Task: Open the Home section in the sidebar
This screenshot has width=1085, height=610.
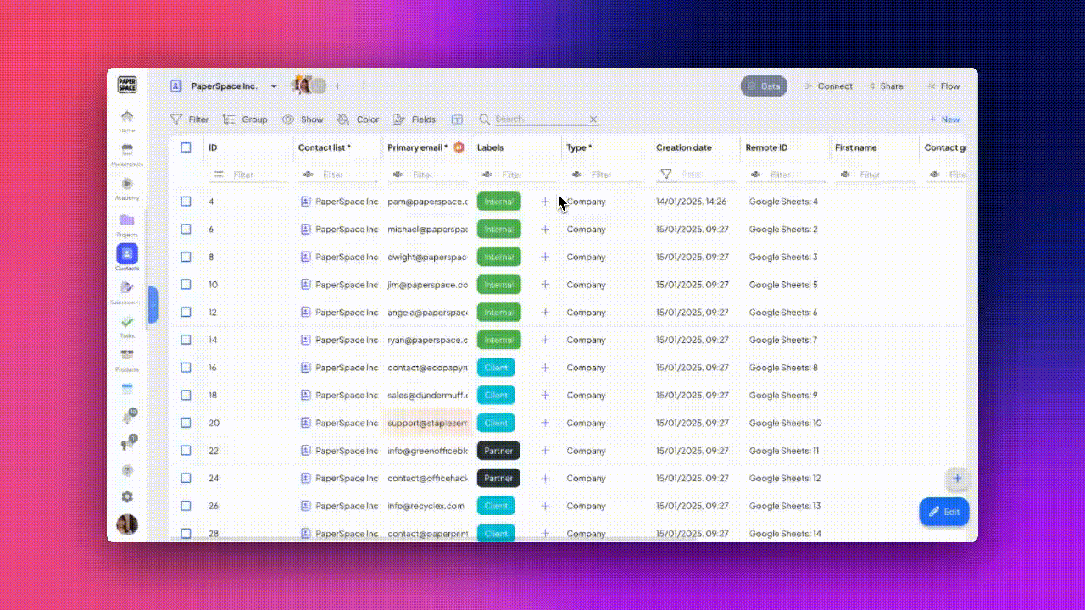Action: tap(127, 117)
